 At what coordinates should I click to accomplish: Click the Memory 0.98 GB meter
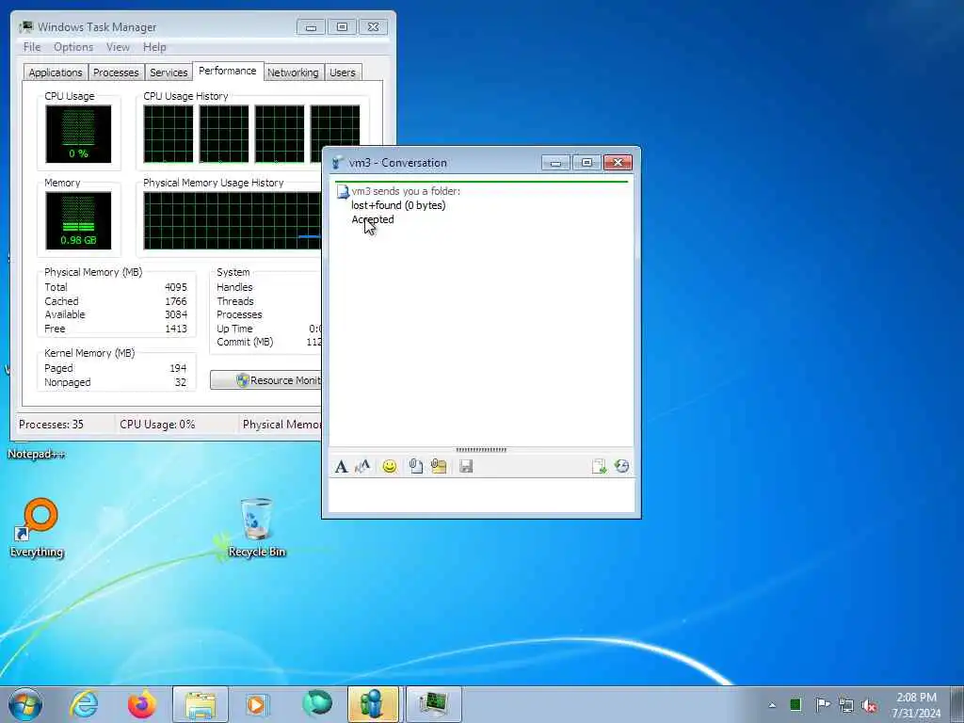(x=78, y=220)
